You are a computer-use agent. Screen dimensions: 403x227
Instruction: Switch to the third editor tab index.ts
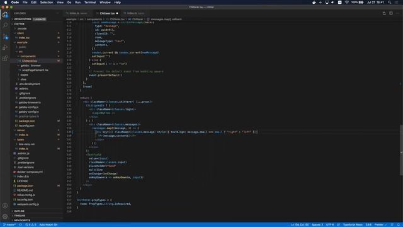point(135,13)
